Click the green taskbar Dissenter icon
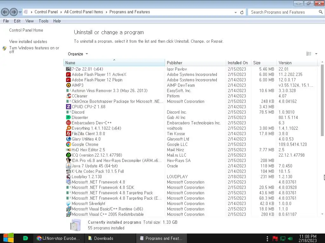 coord(25,238)
